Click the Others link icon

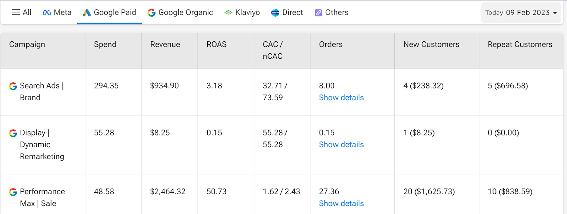coord(319,13)
